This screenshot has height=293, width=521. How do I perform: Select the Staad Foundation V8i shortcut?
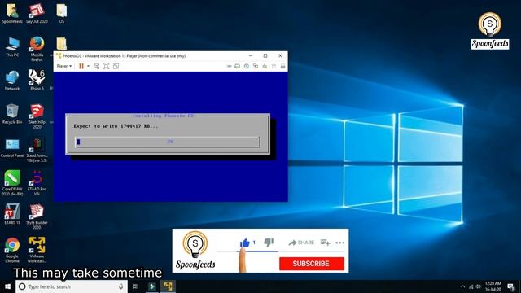(x=37, y=150)
